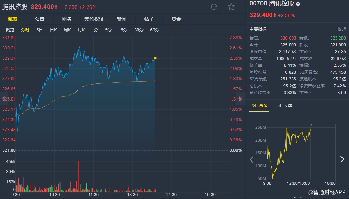Image resolution: width=349 pixels, height=199 pixels.
Task: Open the 新闻 tab
Action: point(122,19)
